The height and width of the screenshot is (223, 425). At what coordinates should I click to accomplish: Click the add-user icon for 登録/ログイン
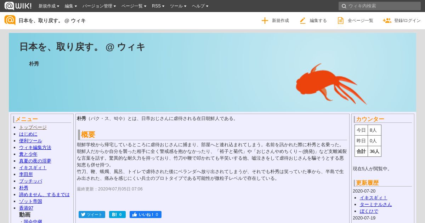[x=387, y=21]
